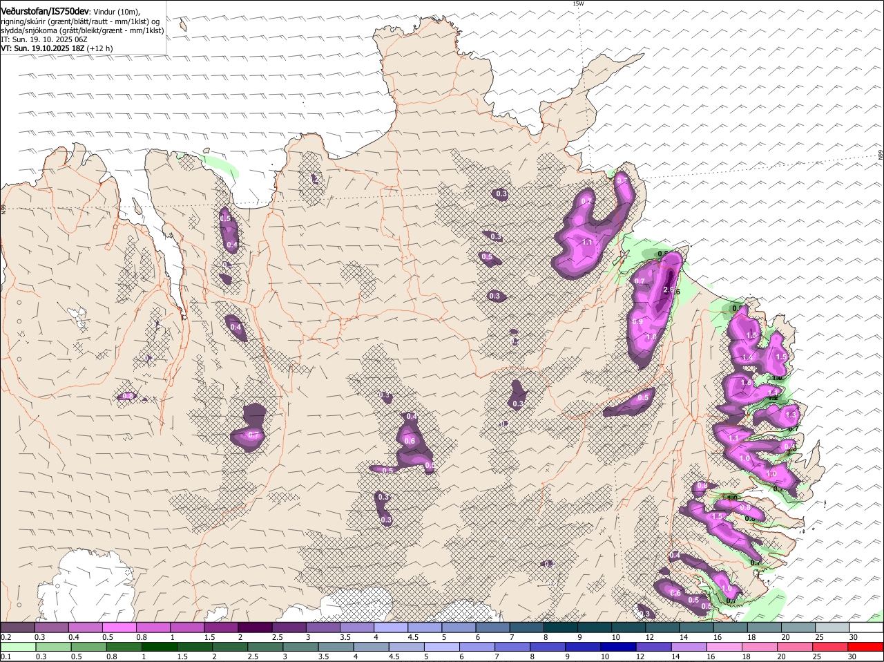Viewport: 884px width, 662px height.
Task: Click the rigning/skúrir legend description line
Action: (x=81, y=21)
